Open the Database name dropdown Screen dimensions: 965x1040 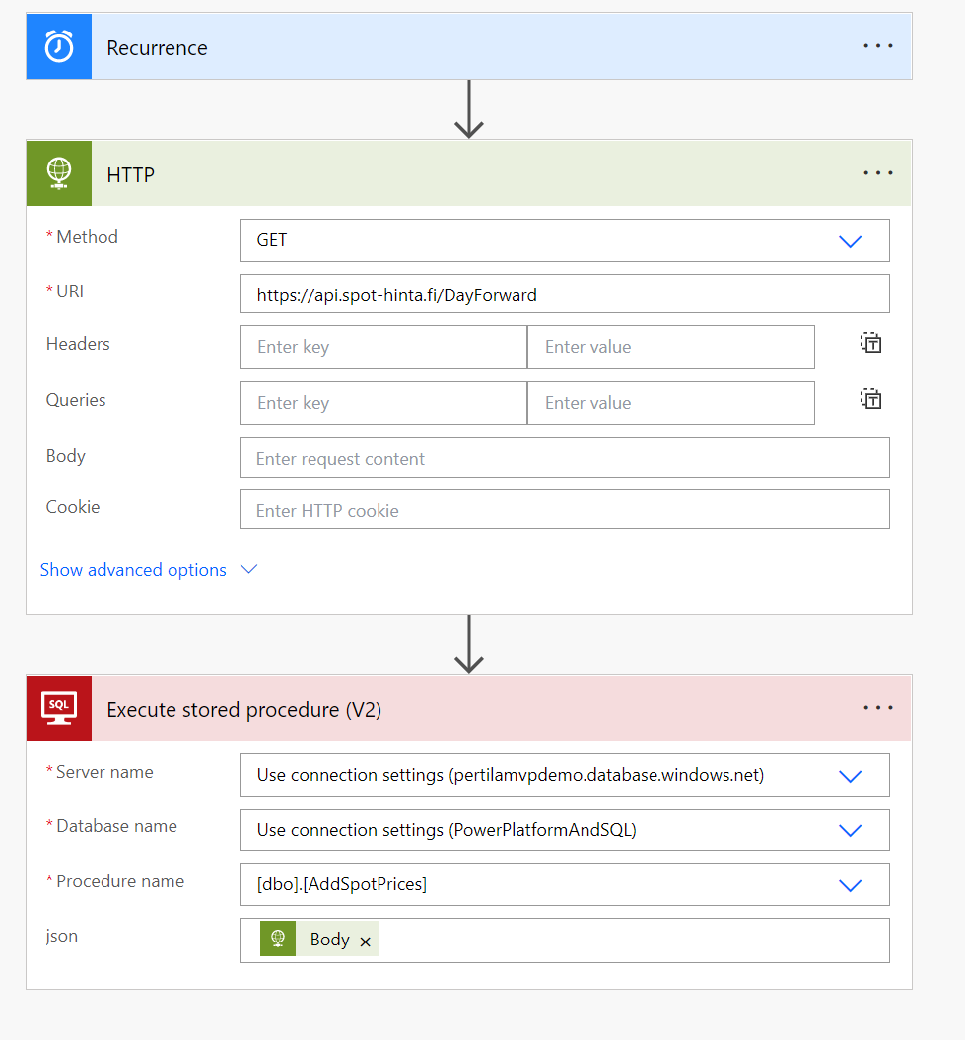[850, 830]
